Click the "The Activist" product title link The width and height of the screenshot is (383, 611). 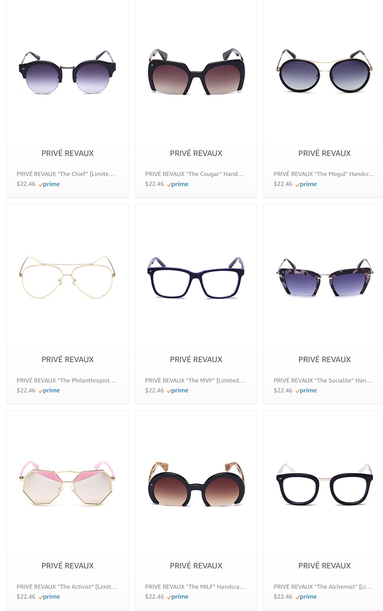pos(67,587)
